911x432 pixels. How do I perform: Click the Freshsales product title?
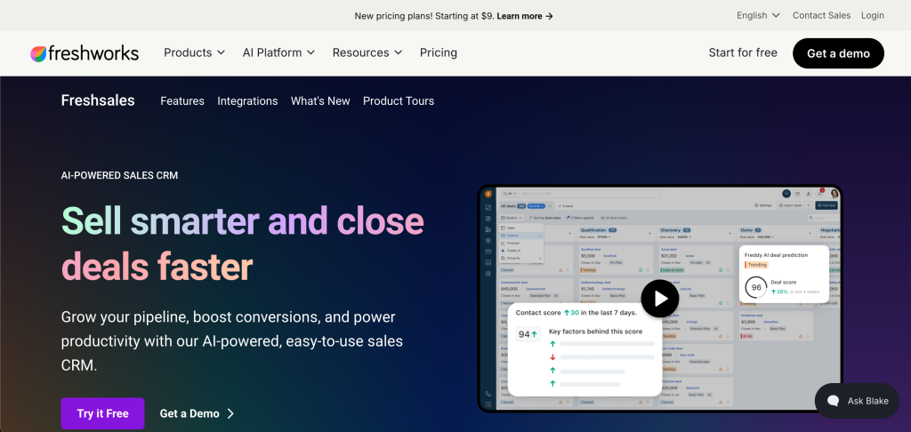pyautogui.click(x=98, y=100)
